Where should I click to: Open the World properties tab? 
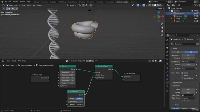pos(167,59)
